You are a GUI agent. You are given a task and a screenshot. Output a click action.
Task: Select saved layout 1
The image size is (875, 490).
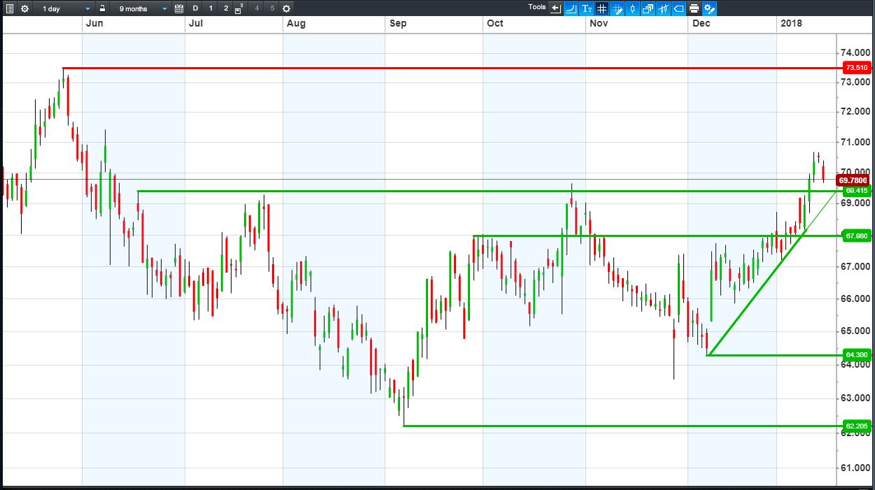point(211,8)
